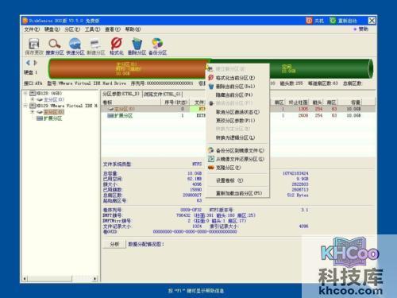Choose 取消分区激活状态 from context menu
The width and height of the screenshot is (397, 298).
[237, 112]
